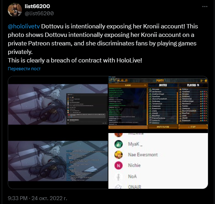This screenshot has width=215, height=204.
Task: Open the top-left stream screenshot thumbnail
Action: click(x=58, y=104)
